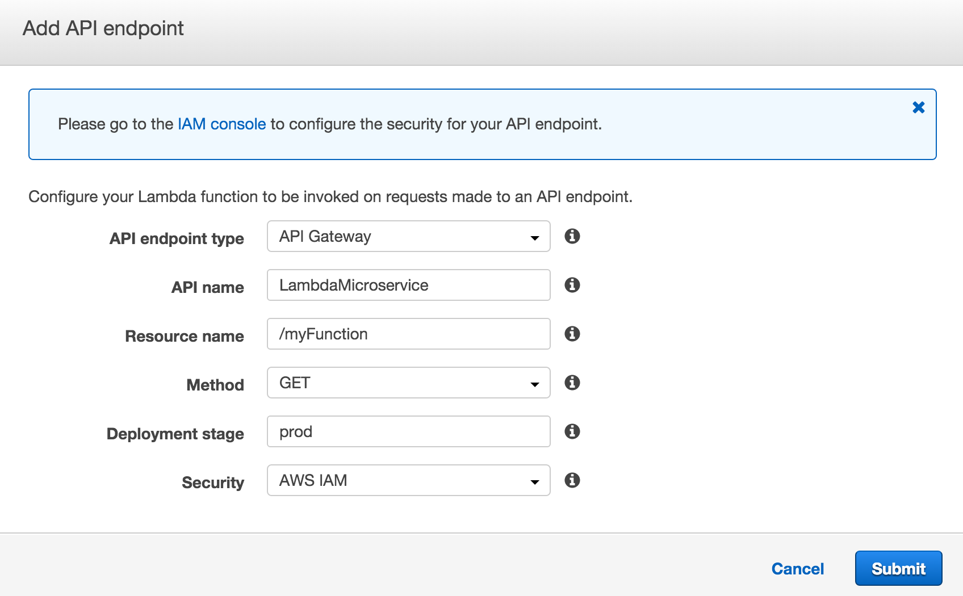Dismiss the IAM console notice banner
Viewport: 963px width, 596px height.
point(918,107)
